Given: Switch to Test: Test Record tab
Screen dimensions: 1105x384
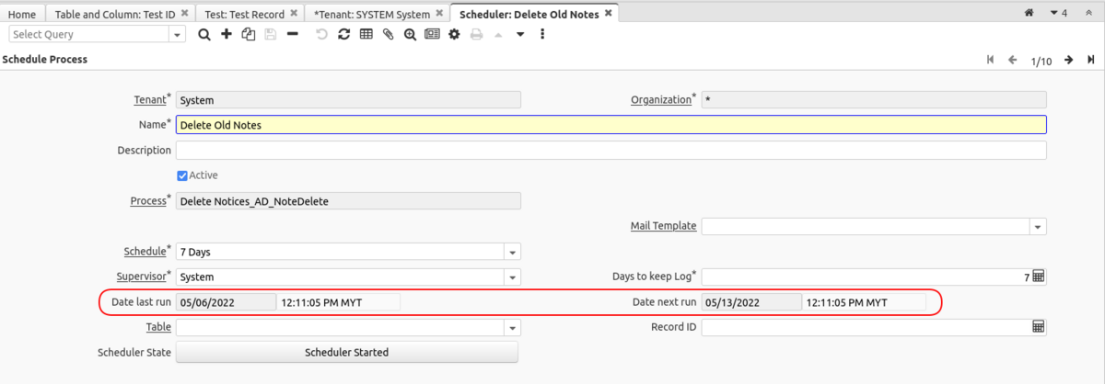Looking at the screenshot, I should [242, 14].
